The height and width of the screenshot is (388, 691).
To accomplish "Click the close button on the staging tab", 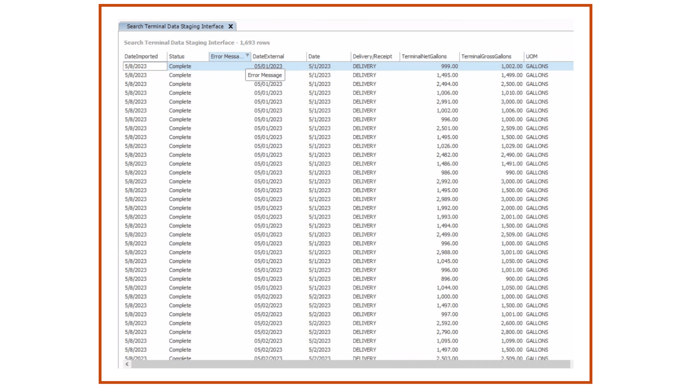I will coord(231,26).
